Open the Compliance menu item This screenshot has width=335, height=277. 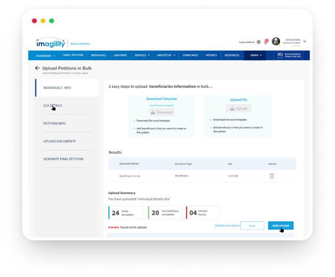(x=190, y=55)
